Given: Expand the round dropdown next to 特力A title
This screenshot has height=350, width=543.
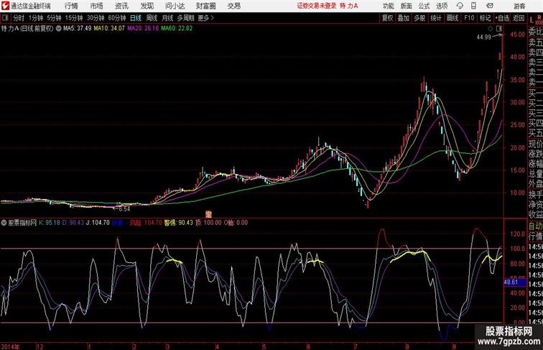Looking at the screenshot, I should (x=58, y=29).
